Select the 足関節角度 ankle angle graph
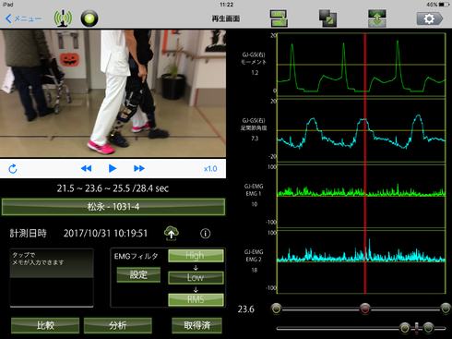Screen dimensions: 452x339 pyautogui.click(x=362, y=130)
